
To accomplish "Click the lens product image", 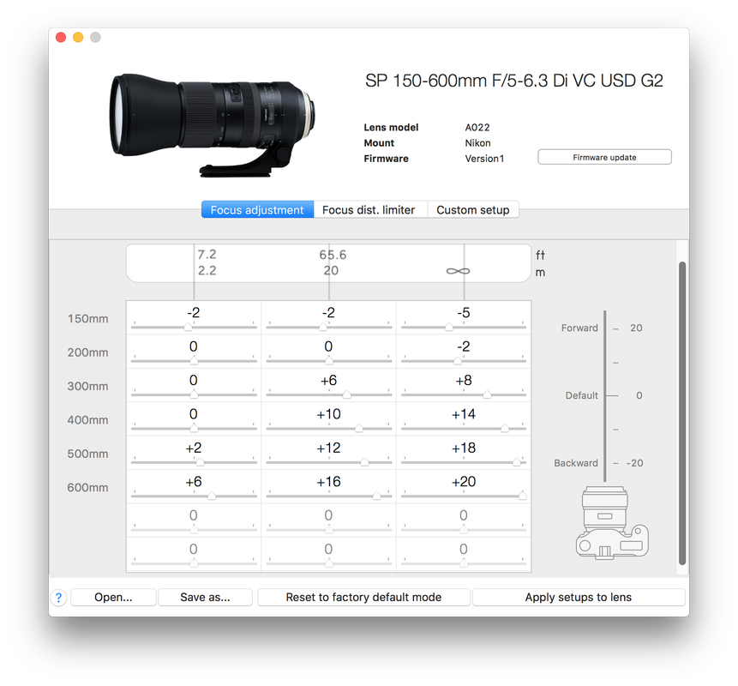I will click(213, 125).
